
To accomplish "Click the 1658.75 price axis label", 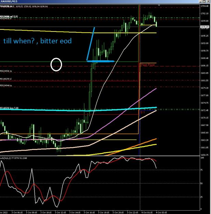I will pos(205,155).
